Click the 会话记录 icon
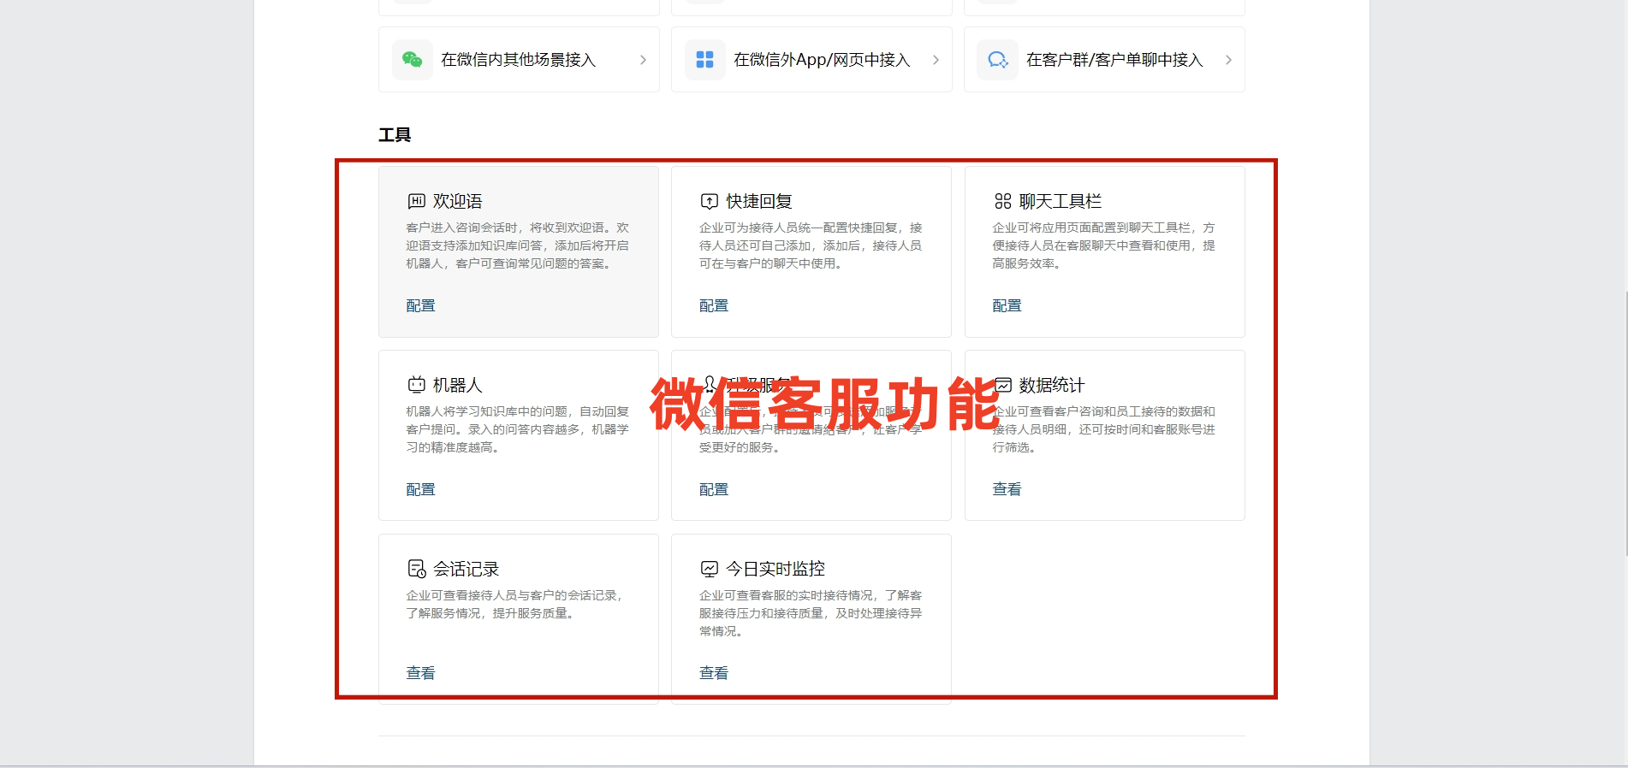Viewport: 1628px width, 768px height. 417,569
